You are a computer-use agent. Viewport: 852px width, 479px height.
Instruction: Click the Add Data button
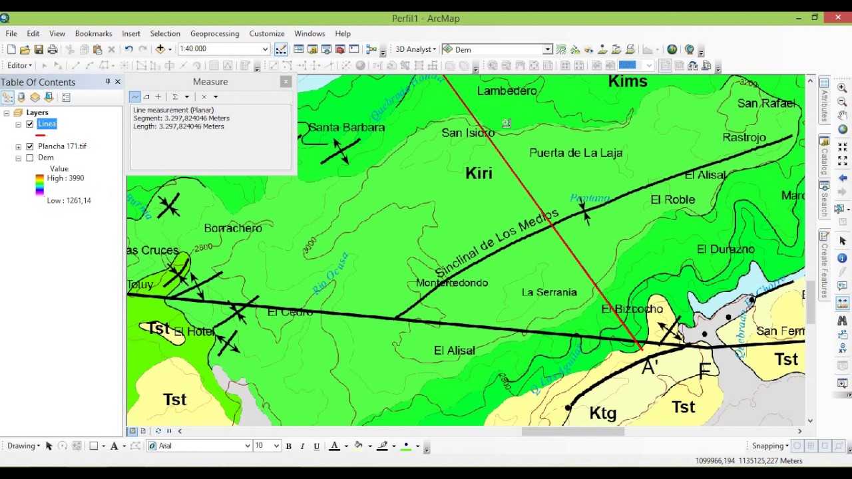[x=160, y=49]
